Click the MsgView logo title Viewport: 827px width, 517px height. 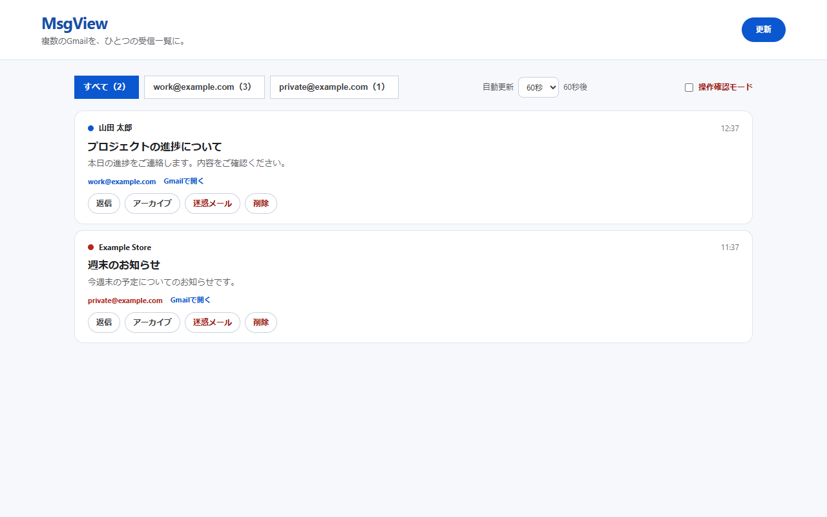coord(74,23)
